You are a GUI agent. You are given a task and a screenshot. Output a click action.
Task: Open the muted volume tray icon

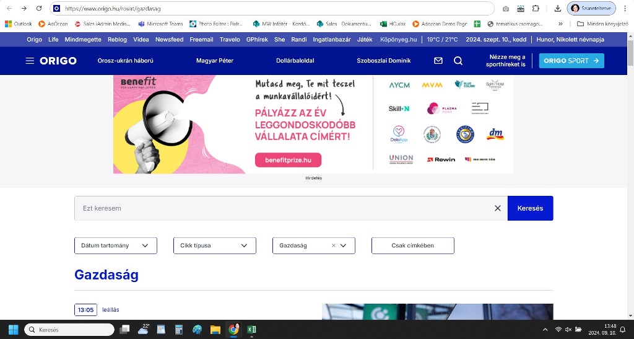point(568,330)
